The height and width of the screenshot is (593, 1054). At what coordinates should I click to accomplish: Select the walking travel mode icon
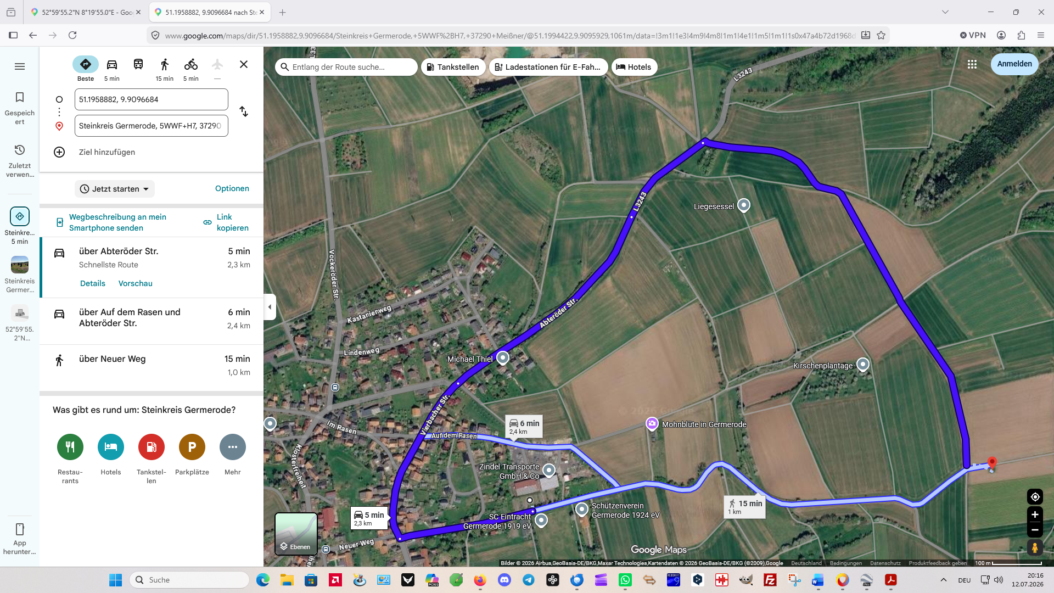[x=164, y=65]
